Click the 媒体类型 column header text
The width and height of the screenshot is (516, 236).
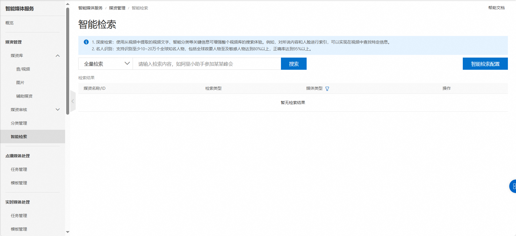click(x=314, y=88)
